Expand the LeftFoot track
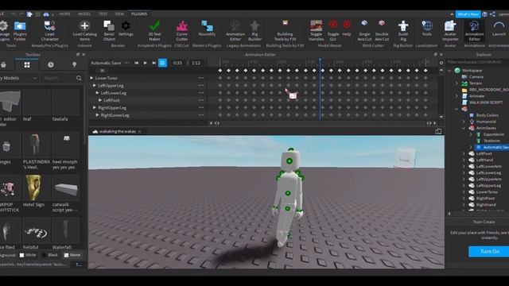Screen dimensions: 509x286 click(100, 101)
